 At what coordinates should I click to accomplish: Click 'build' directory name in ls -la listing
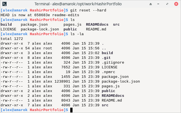click(x=107, y=53)
